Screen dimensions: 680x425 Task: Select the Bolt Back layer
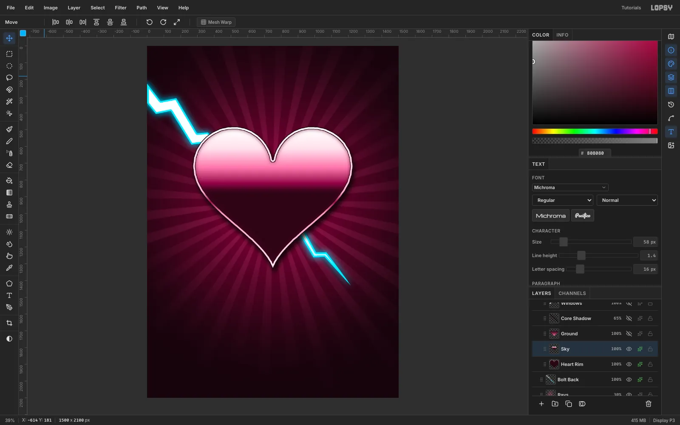595,380
